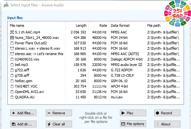Select the file g722.aiff
191x129 pixels.
coord(22,70)
